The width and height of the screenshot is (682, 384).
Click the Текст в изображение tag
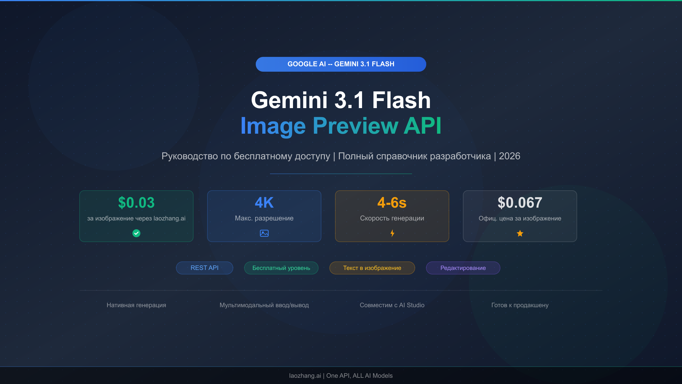372,268
